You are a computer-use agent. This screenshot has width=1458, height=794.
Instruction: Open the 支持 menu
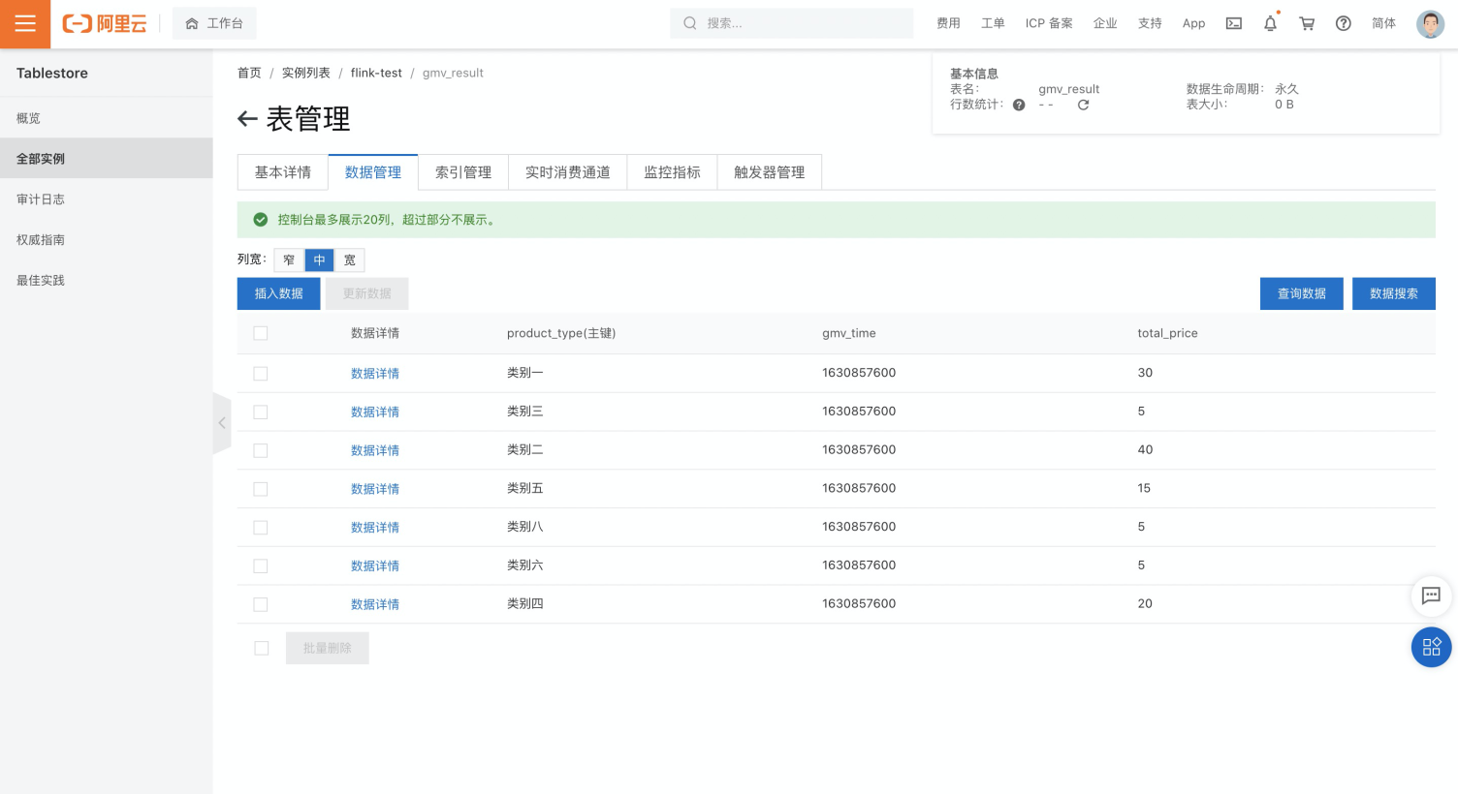point(1150,23)
